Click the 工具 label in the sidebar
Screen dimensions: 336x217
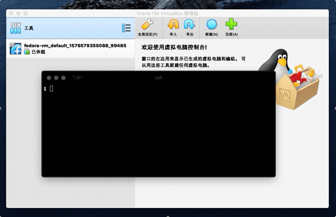29,28
